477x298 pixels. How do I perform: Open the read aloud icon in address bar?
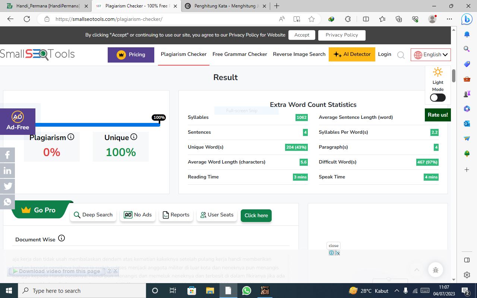pyautogui.click(x=282, y=19)
